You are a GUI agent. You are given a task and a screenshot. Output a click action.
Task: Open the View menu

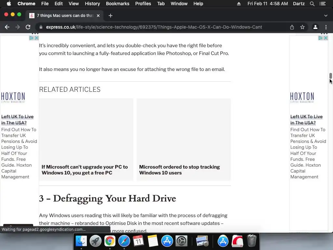click(x=74, y=4)
